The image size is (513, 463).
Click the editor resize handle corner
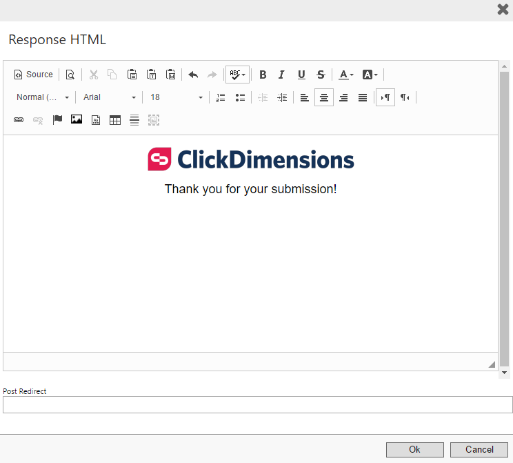tap(492, 364)
